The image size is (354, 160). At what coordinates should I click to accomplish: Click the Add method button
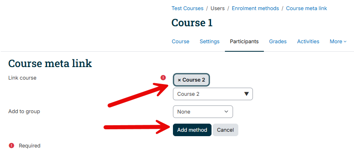[x=192, y=130]
